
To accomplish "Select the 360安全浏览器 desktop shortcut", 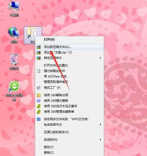I will click(x=14, y=91).
